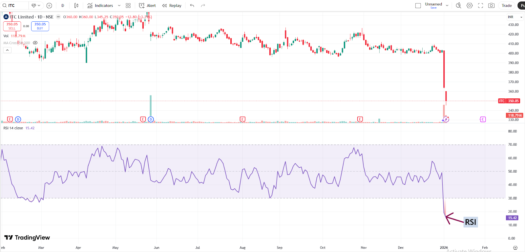Viewport: 525px width, 252px height.
Task: Click the undo arrow in the toolbar
Action: coord(192,6)
